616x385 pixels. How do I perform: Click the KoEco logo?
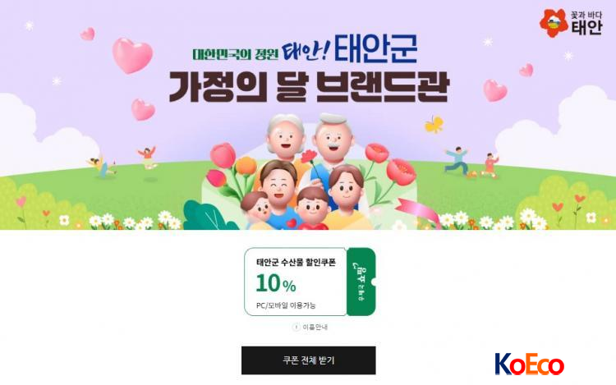tap(529, 364)
